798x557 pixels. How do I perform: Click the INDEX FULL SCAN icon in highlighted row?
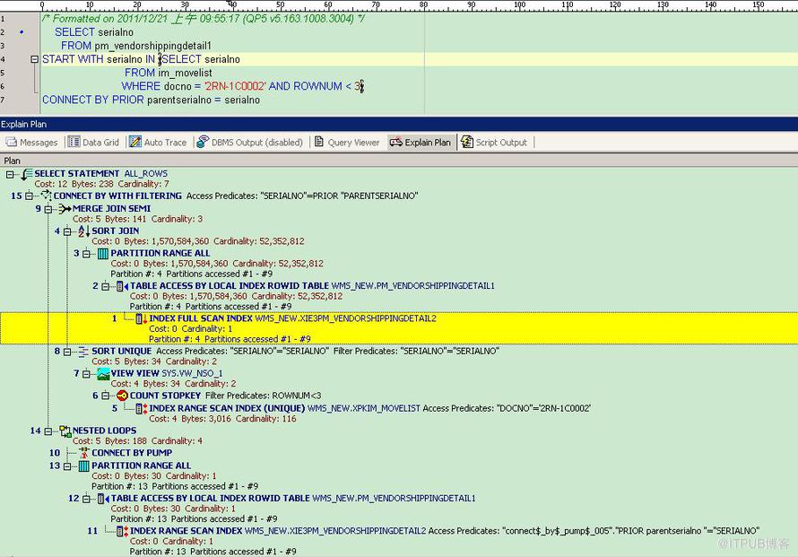tap(141, 318)
